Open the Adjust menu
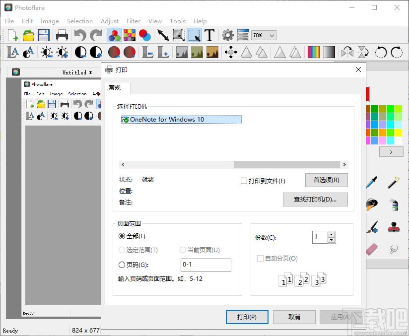The height and width of the screenshot is (336, 409). coord(110,21)
